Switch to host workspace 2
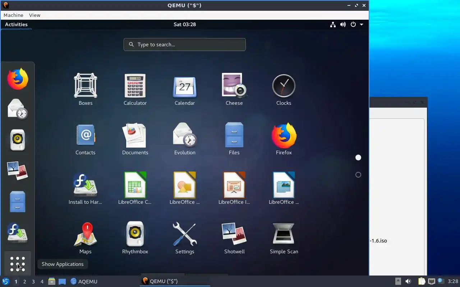Viewport: 460px width, 287px height. pos(25,282)
